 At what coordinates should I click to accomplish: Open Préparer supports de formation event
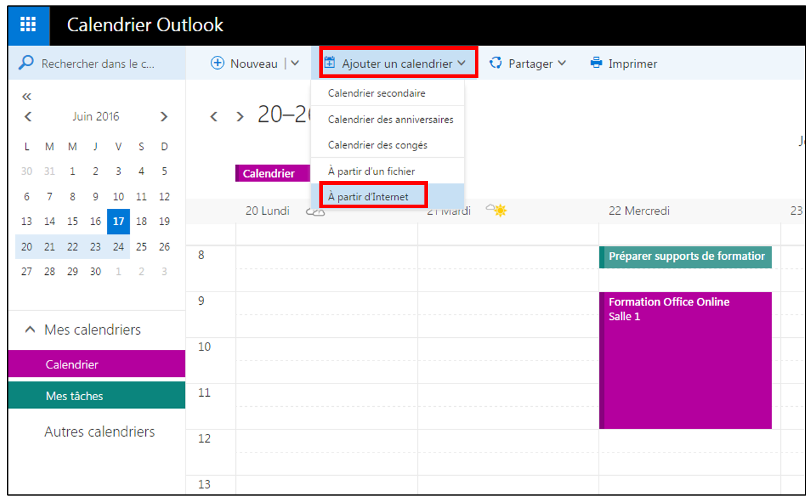[x=685, y=257]
